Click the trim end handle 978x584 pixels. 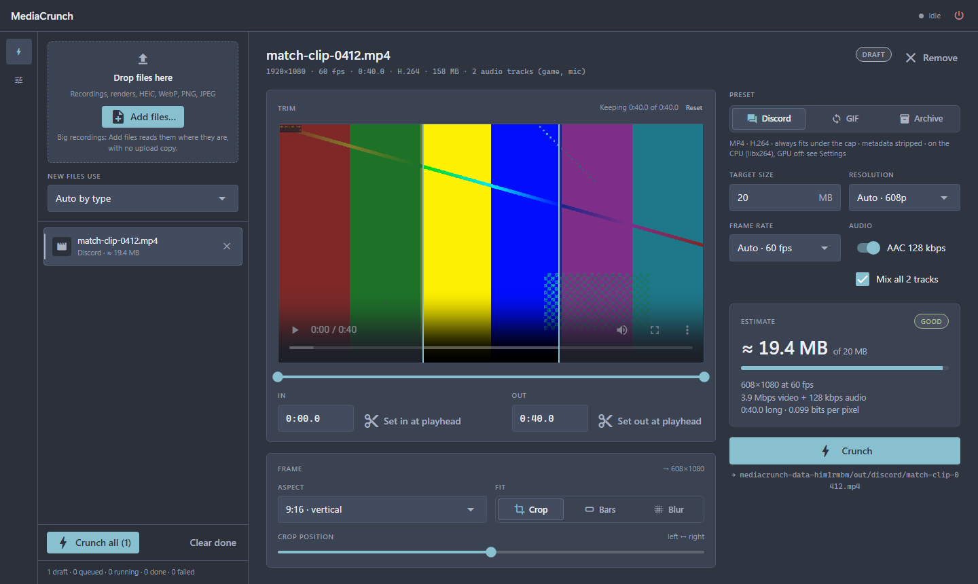(x=704, y=377)
